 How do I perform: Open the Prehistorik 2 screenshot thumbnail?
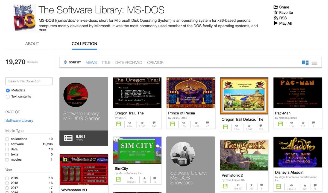click(x=244, y=155)
